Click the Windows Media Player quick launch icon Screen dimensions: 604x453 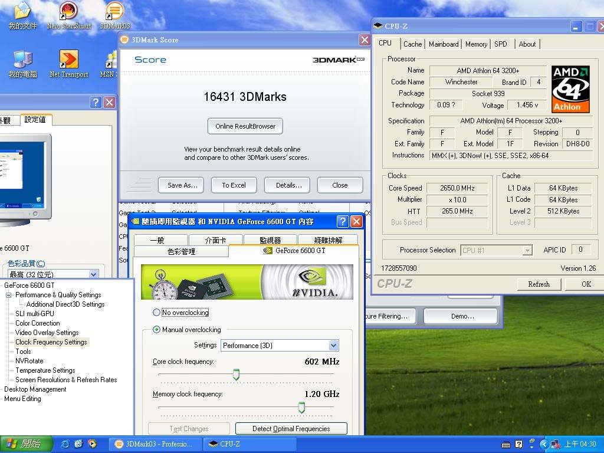coord(92,444)
